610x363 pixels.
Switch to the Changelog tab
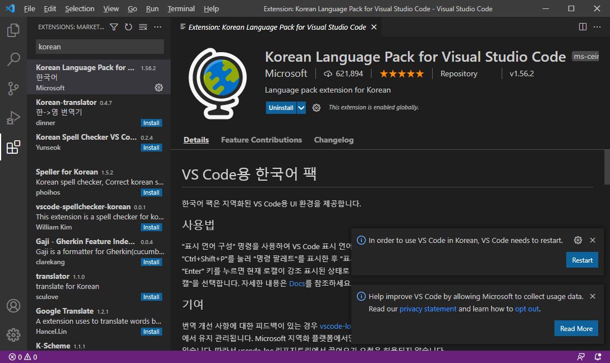click(x=334, y=140)
